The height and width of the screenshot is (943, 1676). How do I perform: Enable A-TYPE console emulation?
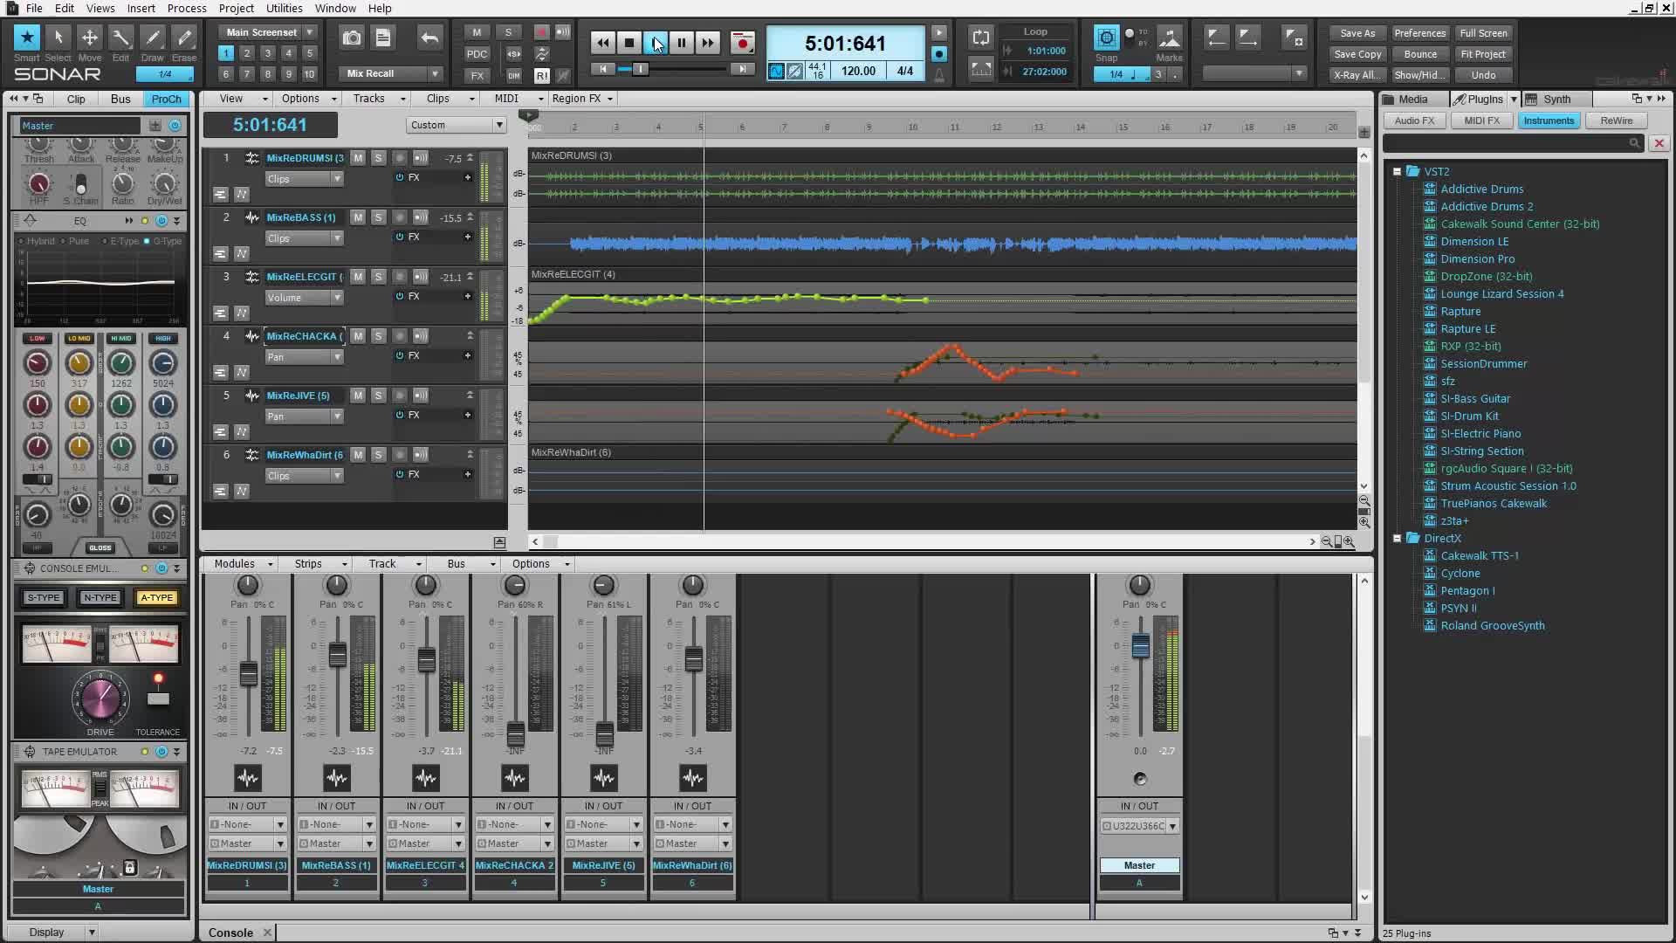[x=156, y=598]
